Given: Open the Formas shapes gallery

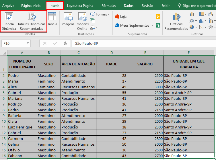Looking at the screenshot, I should 100,14.
